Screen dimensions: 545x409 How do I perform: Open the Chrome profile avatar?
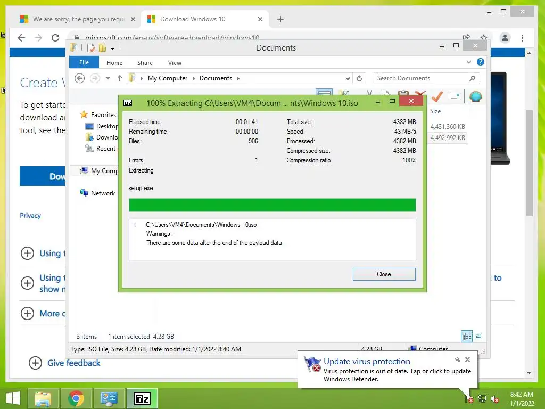(x=505, y=38)
